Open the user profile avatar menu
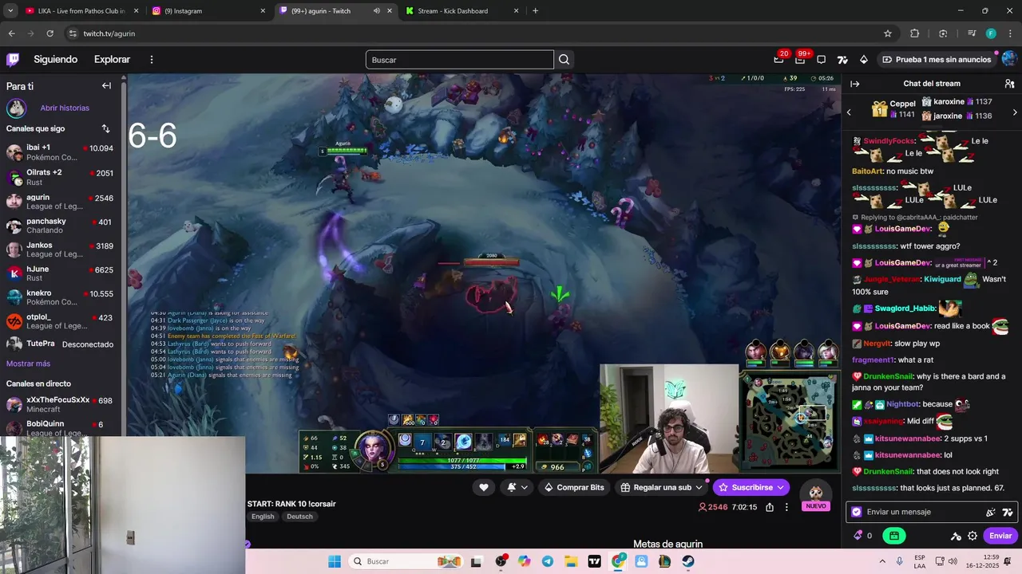 [1009, 59]
